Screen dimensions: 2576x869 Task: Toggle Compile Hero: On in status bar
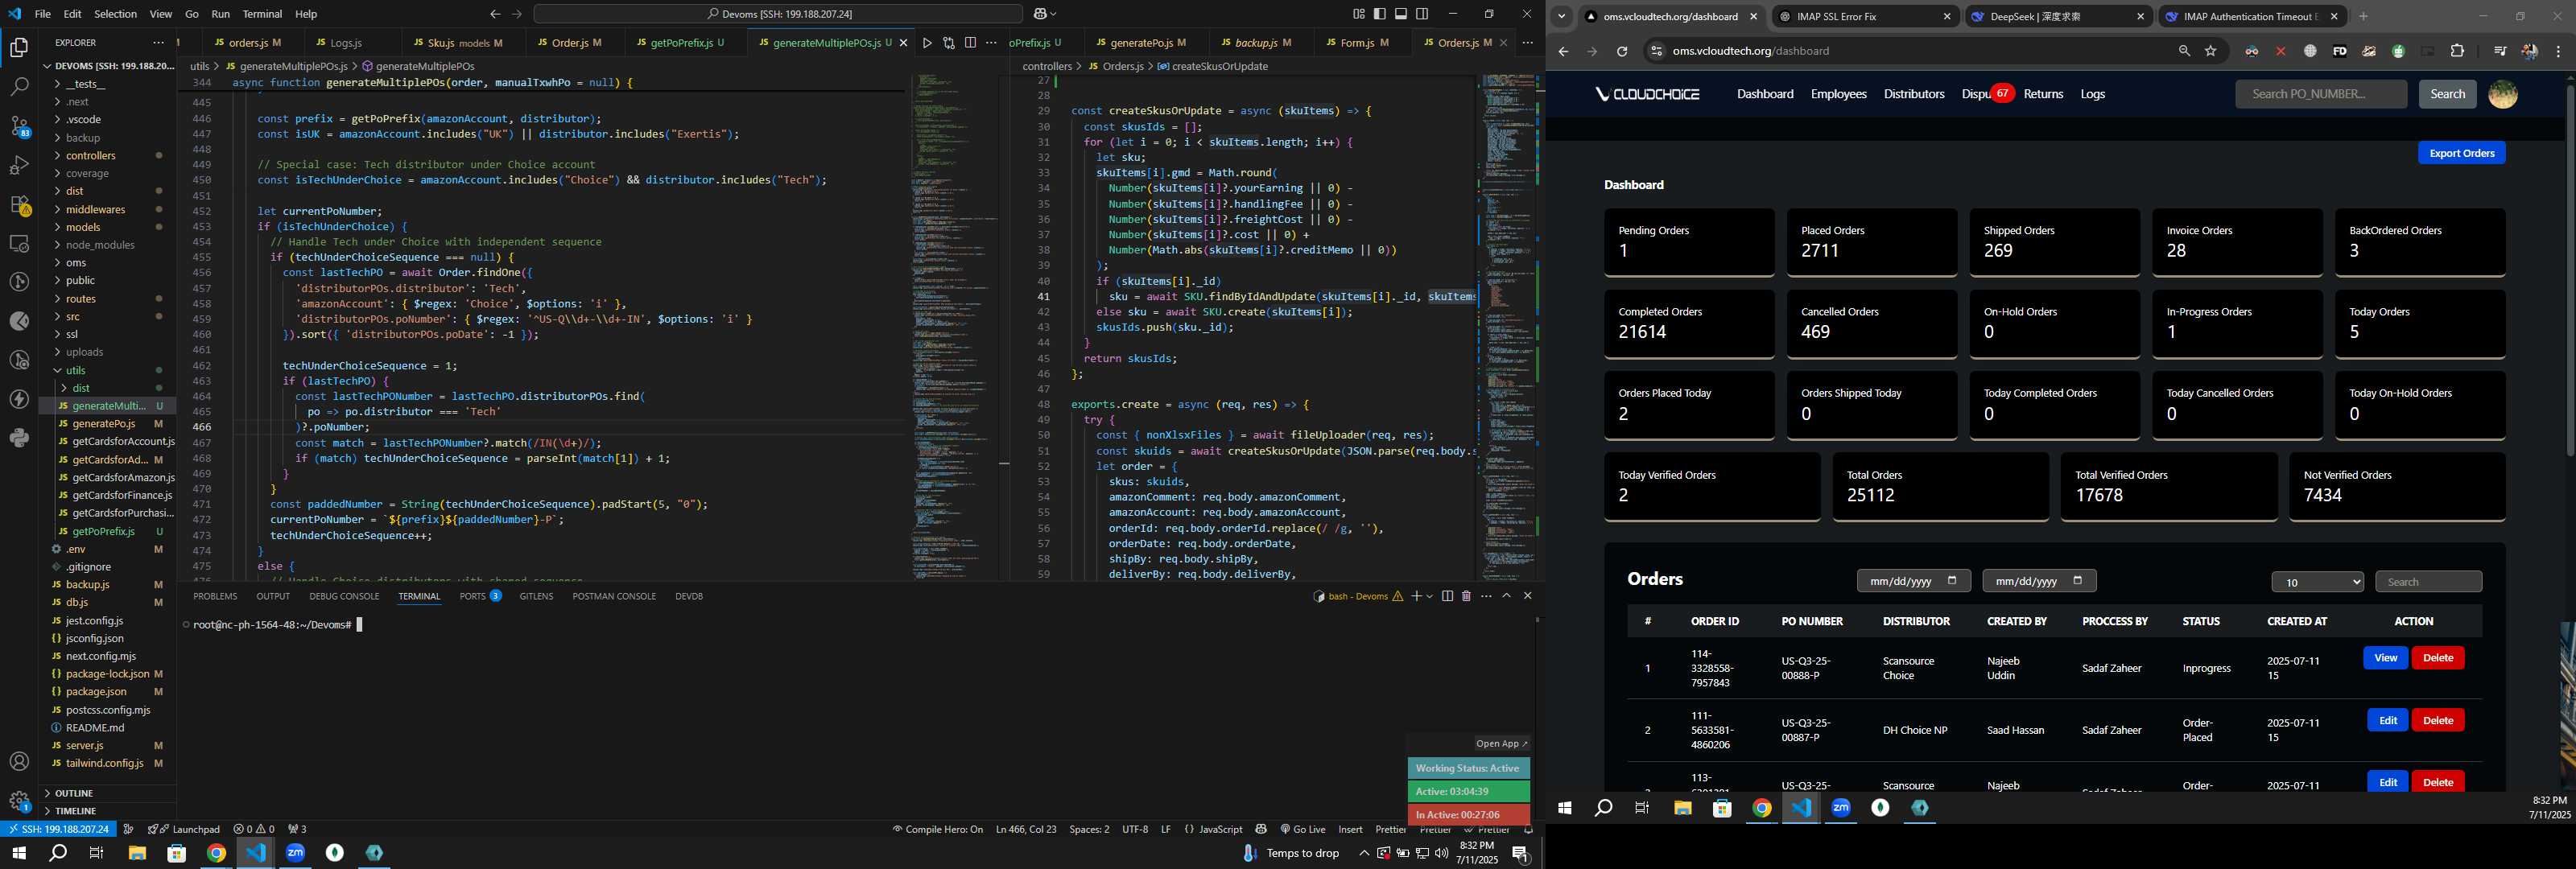click(938, 829)
